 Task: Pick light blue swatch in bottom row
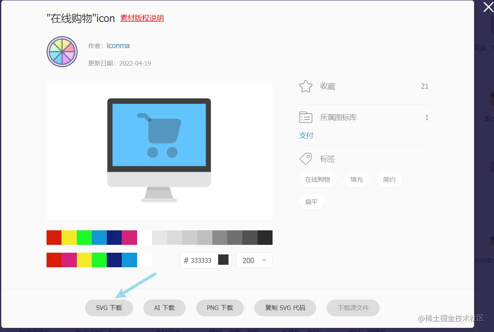(x=130, y=260)
